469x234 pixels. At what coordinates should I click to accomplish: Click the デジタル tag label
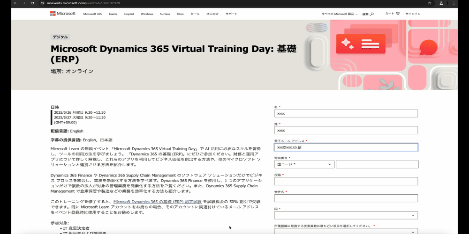60,37
